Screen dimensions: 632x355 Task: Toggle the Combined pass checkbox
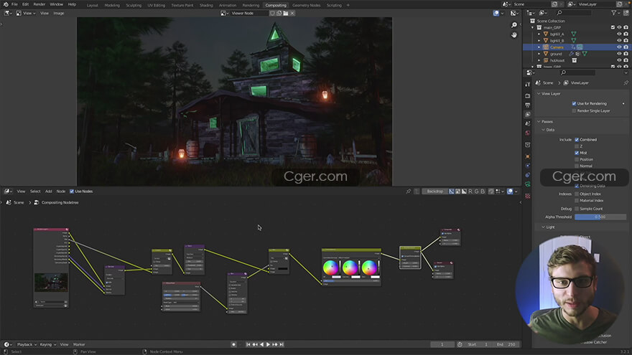(x=577, y=140)
